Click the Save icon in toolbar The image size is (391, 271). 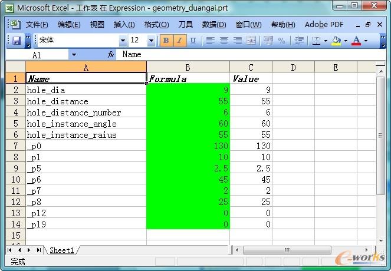tap(17, 41)
